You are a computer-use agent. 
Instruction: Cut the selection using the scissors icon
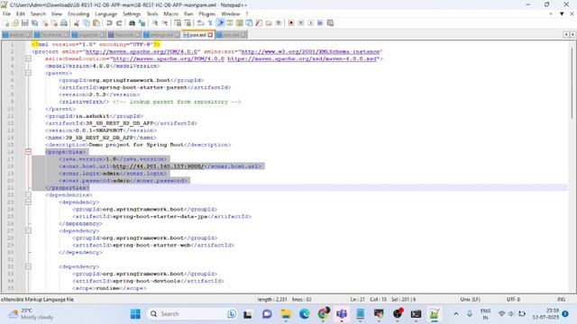[77, 23]
